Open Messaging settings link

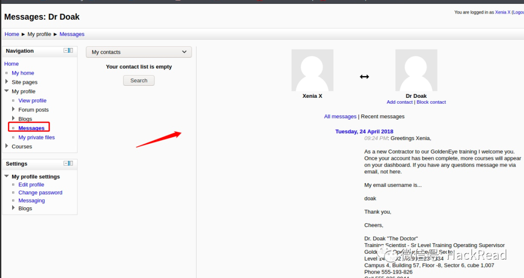tap(32, 201)
